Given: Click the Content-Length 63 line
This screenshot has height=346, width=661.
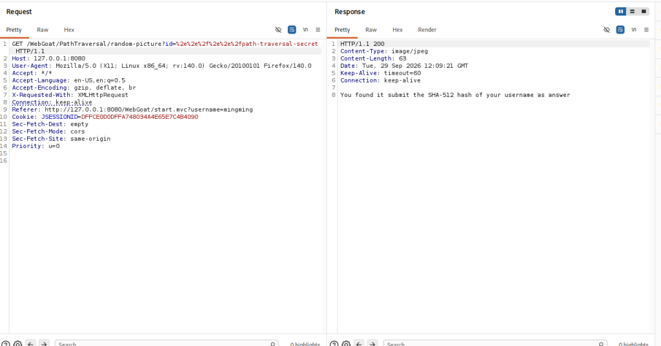Looking at the screenshot, I should click(373, 59).
